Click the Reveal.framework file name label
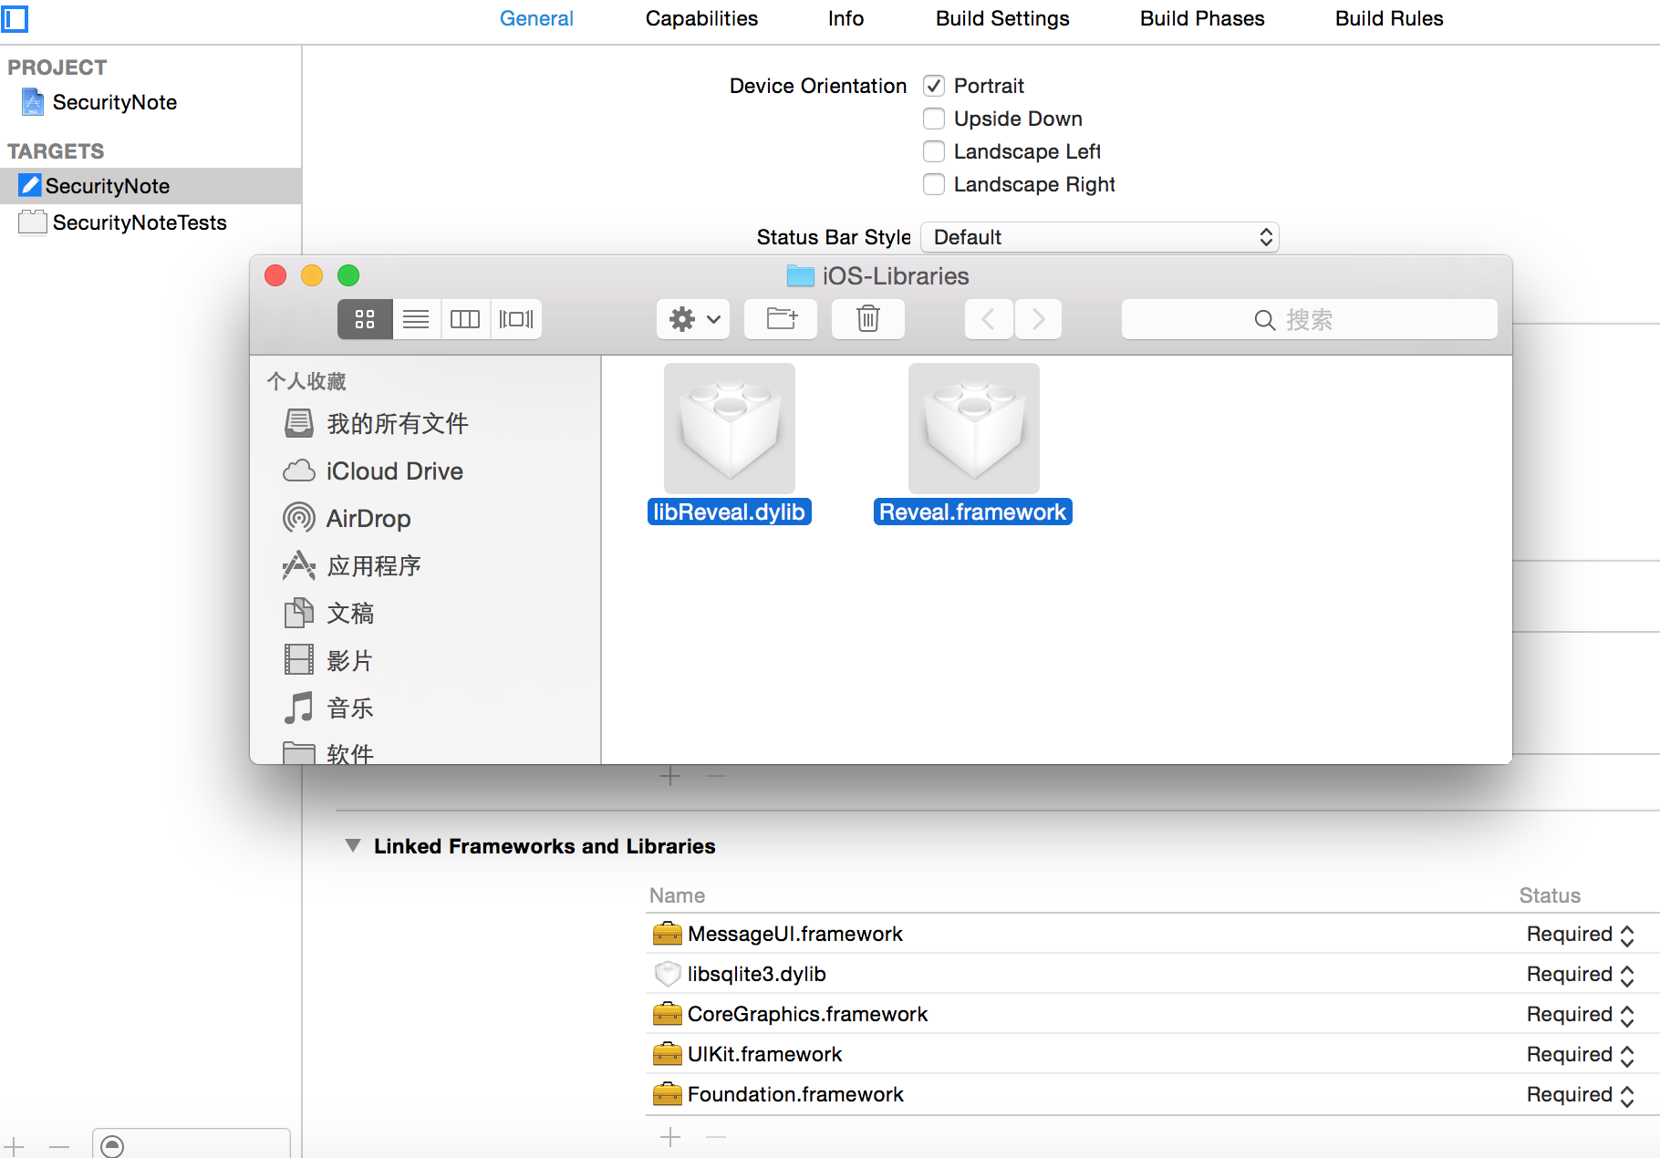1660x1158 pixels. [972, 512]
